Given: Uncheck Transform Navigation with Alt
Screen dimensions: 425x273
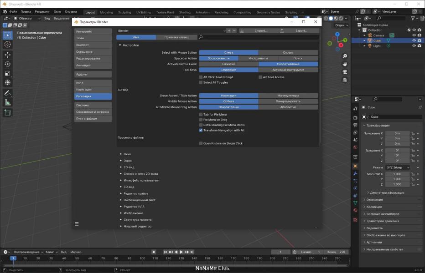Looking at the screenshot, I should pyautogui.click(x=201, y=130).
